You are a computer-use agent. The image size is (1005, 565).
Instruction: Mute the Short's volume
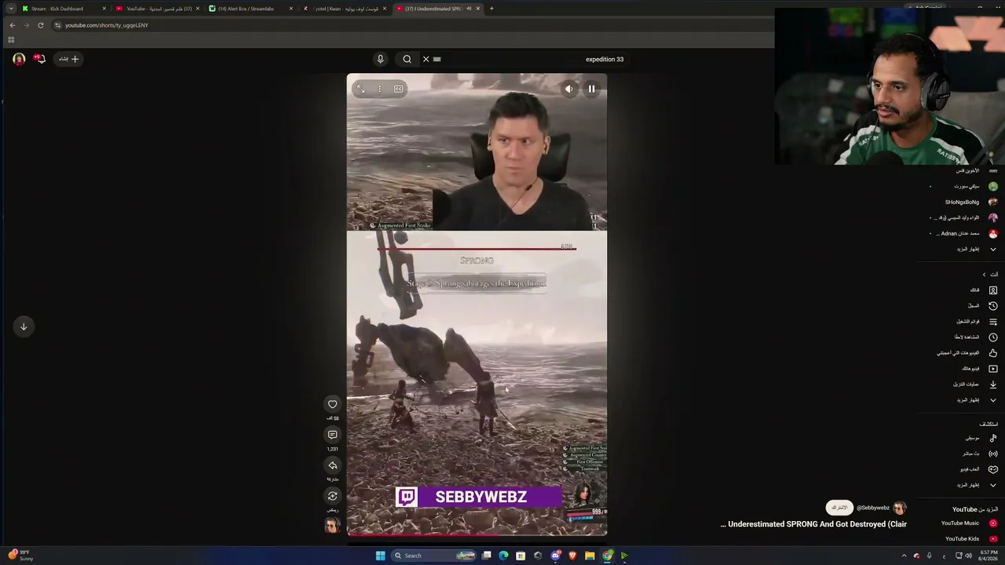point(568,89)
